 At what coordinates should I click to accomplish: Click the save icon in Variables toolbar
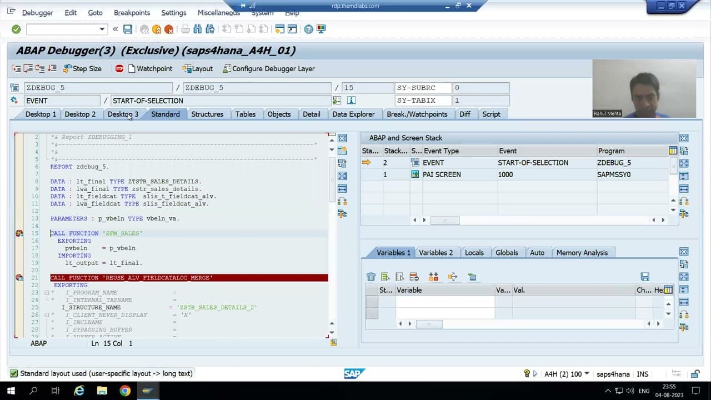coord(645,277)
